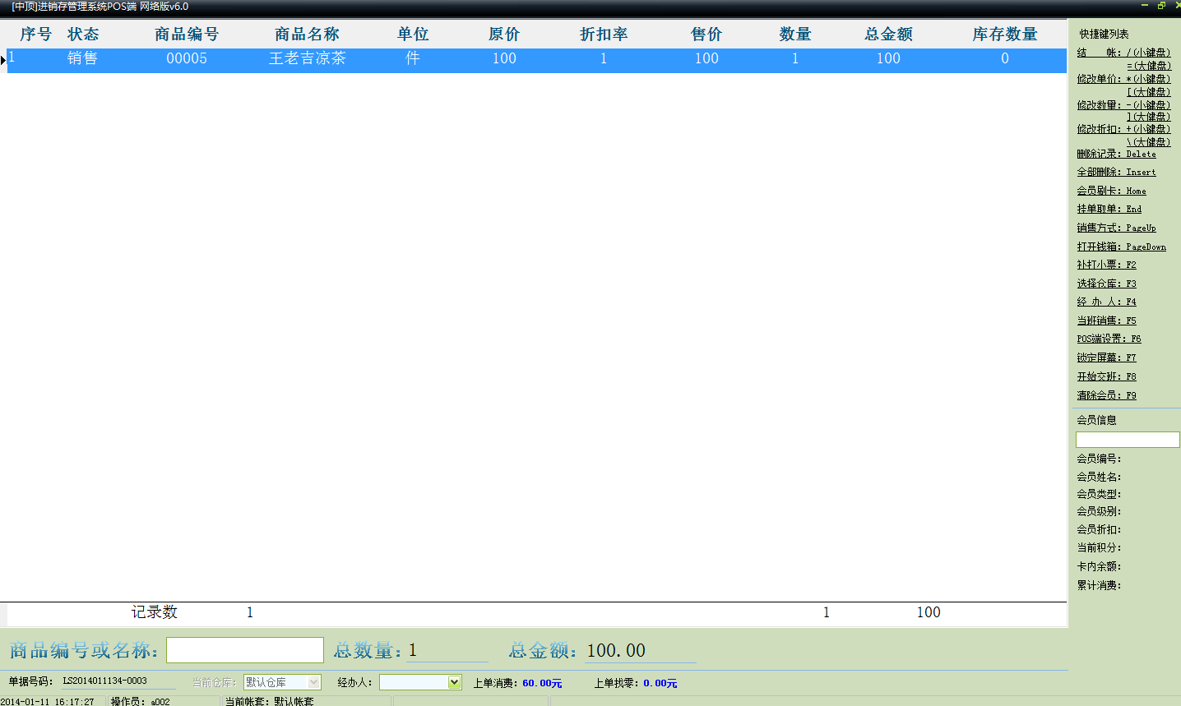Click the 折扣率 cell in row 1

[604, 59]
